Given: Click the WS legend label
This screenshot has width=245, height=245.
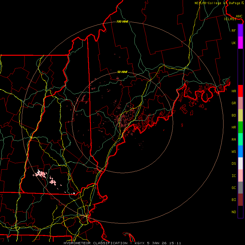Looking at the screenshot, I should 234,152.
